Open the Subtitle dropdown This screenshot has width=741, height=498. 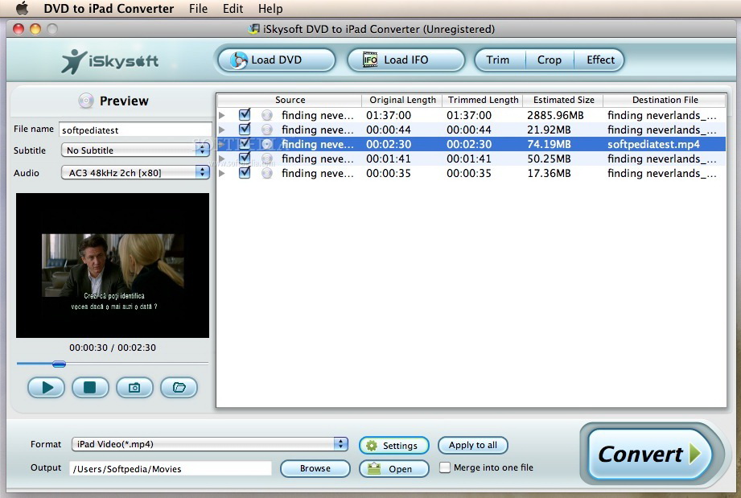(x=135, y=150)
